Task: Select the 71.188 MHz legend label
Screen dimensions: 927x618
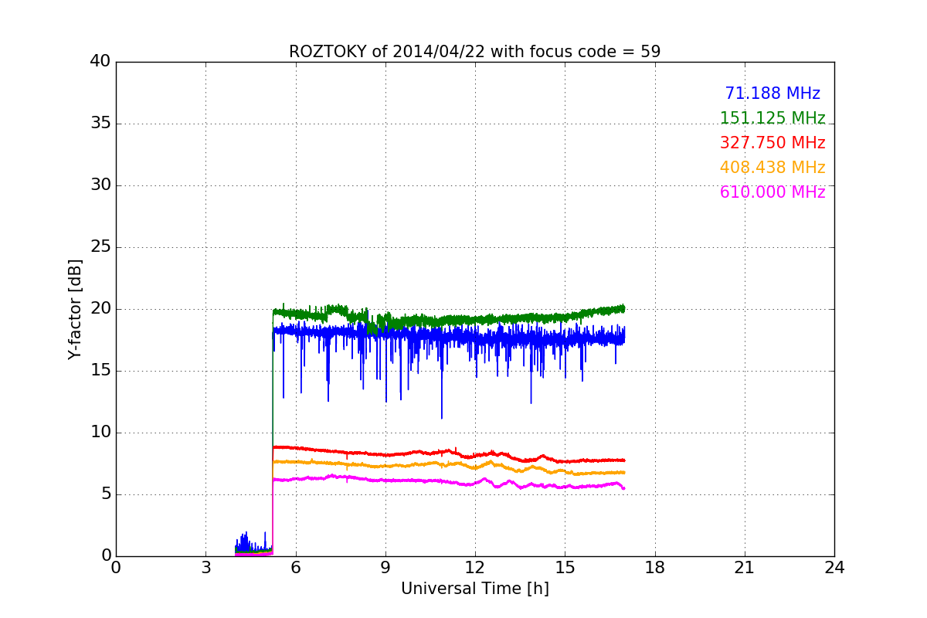Action: point(772,93)
